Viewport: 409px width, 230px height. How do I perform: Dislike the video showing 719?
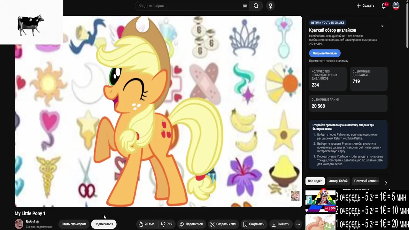click(x=166, y=224)
